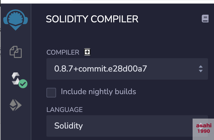Click the LANGUAGE section label
Image resolution: width=214 pixels, height=140 pixels.
[x=65, y=110]
